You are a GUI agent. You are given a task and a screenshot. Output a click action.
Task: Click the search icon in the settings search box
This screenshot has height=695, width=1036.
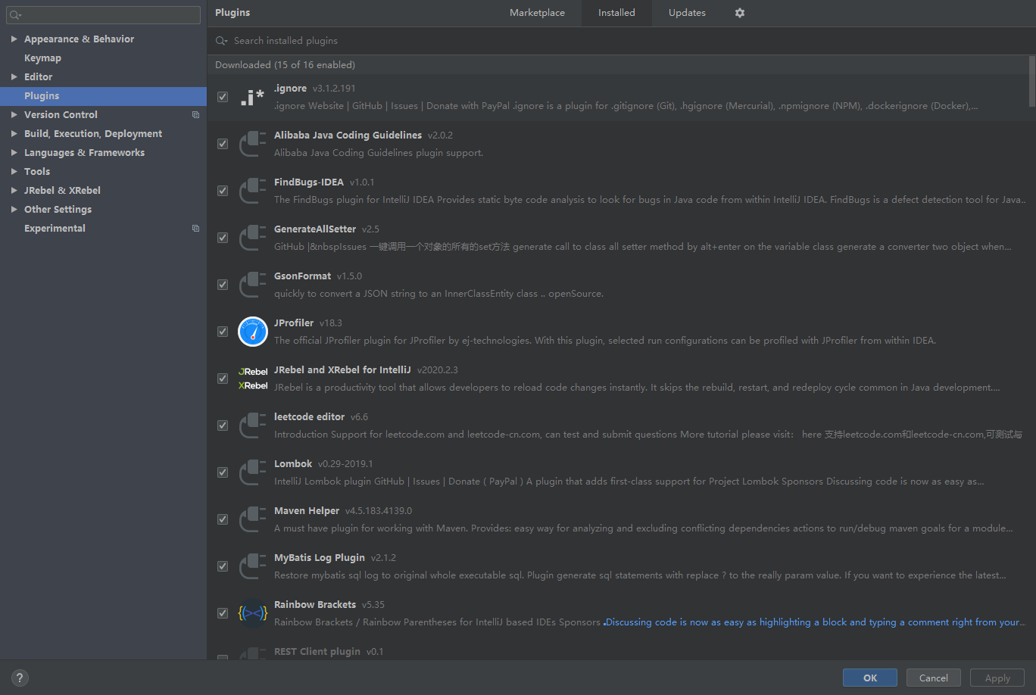click(15, 15)
